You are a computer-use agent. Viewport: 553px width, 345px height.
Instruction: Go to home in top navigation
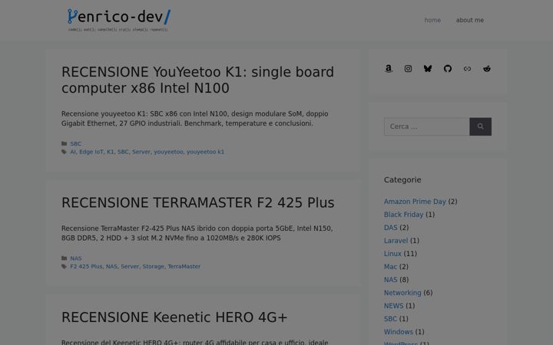pyautogui.click(x=432, y=20)
